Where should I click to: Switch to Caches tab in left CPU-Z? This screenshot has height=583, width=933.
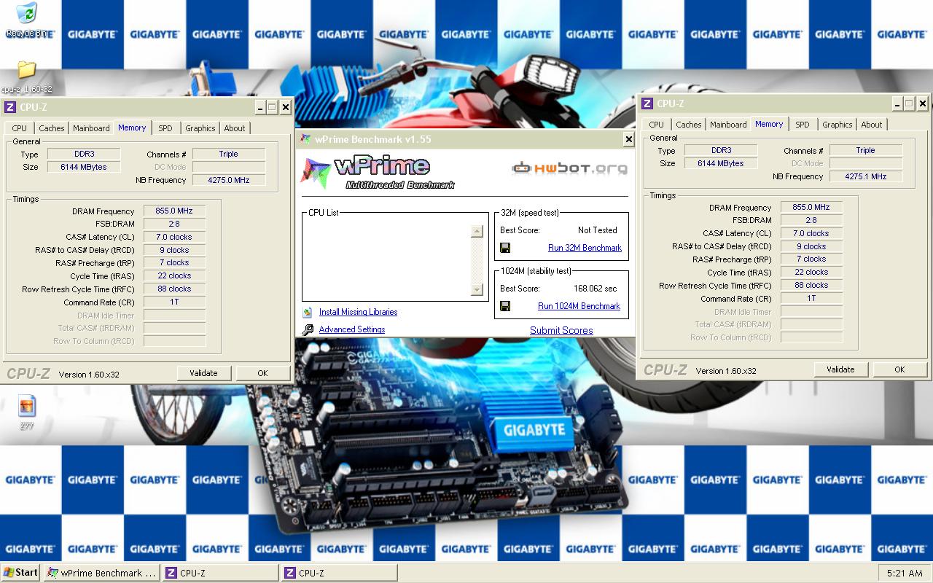52,128
